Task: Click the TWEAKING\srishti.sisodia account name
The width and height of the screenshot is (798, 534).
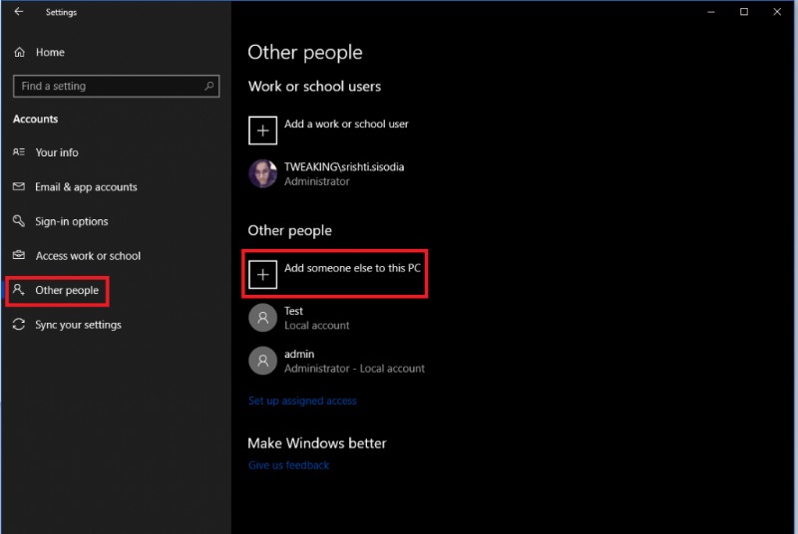Action: tap(344, 166)
